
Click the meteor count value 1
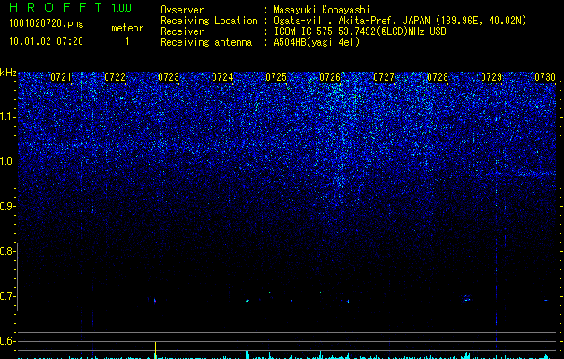point(127,41)
